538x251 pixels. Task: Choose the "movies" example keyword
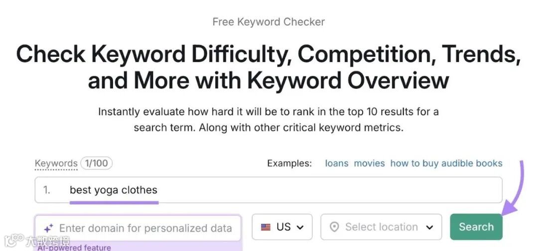coord(369,163)
